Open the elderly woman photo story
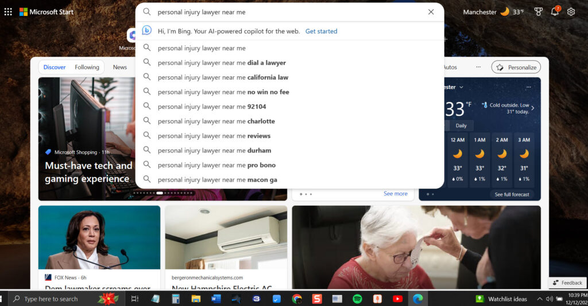This screenshot has width=588, height=306. (x=416, y=247)
